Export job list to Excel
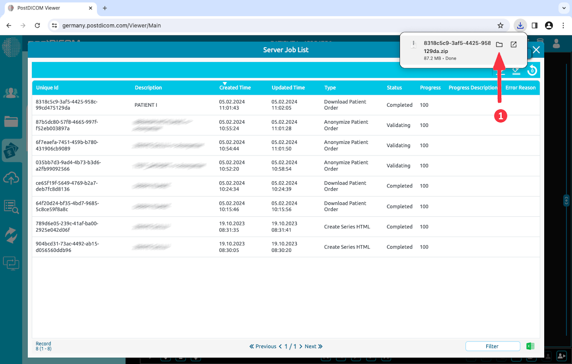The height and width of the screenshot is (364, 572). (x=530, y=346)
